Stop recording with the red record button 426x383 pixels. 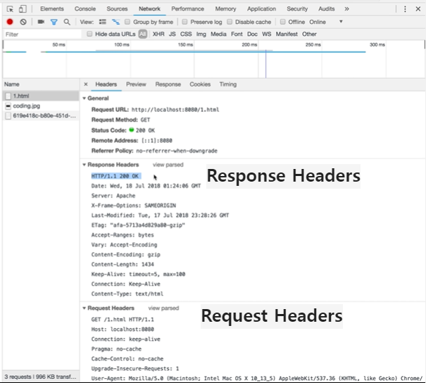pos(10,22)
